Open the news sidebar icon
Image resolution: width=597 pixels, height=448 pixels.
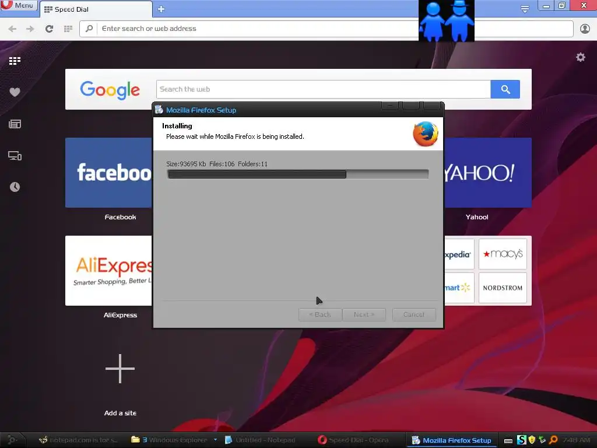[x=15, y=124]
